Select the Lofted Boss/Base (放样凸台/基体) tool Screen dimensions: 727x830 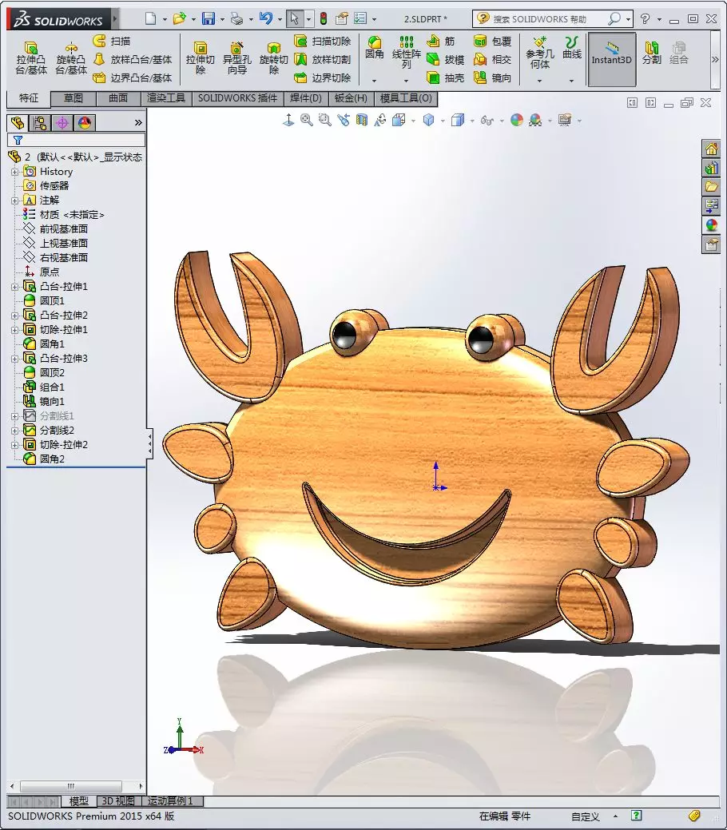point(133,59)
